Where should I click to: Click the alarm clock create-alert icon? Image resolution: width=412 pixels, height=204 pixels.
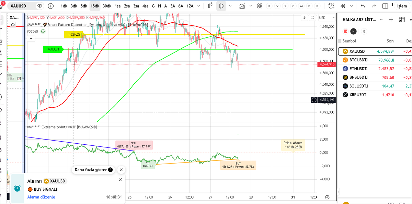tap(331, 6)
